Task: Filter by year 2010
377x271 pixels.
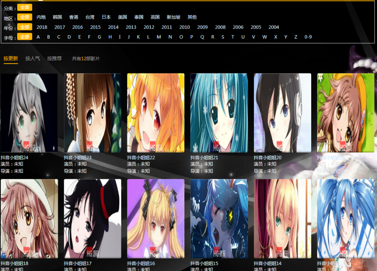Action: (184, 27)
